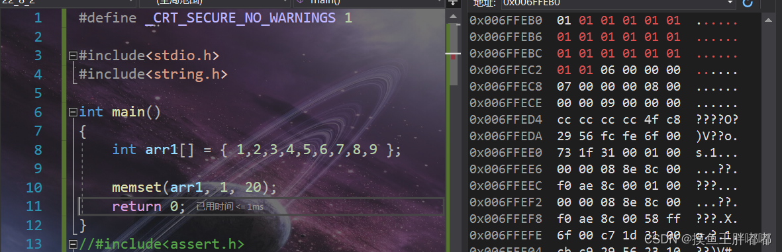This screenshot has width=782, height=252.
Task: Click memory row address 0x006FFEEC
Action: point(506,186)
